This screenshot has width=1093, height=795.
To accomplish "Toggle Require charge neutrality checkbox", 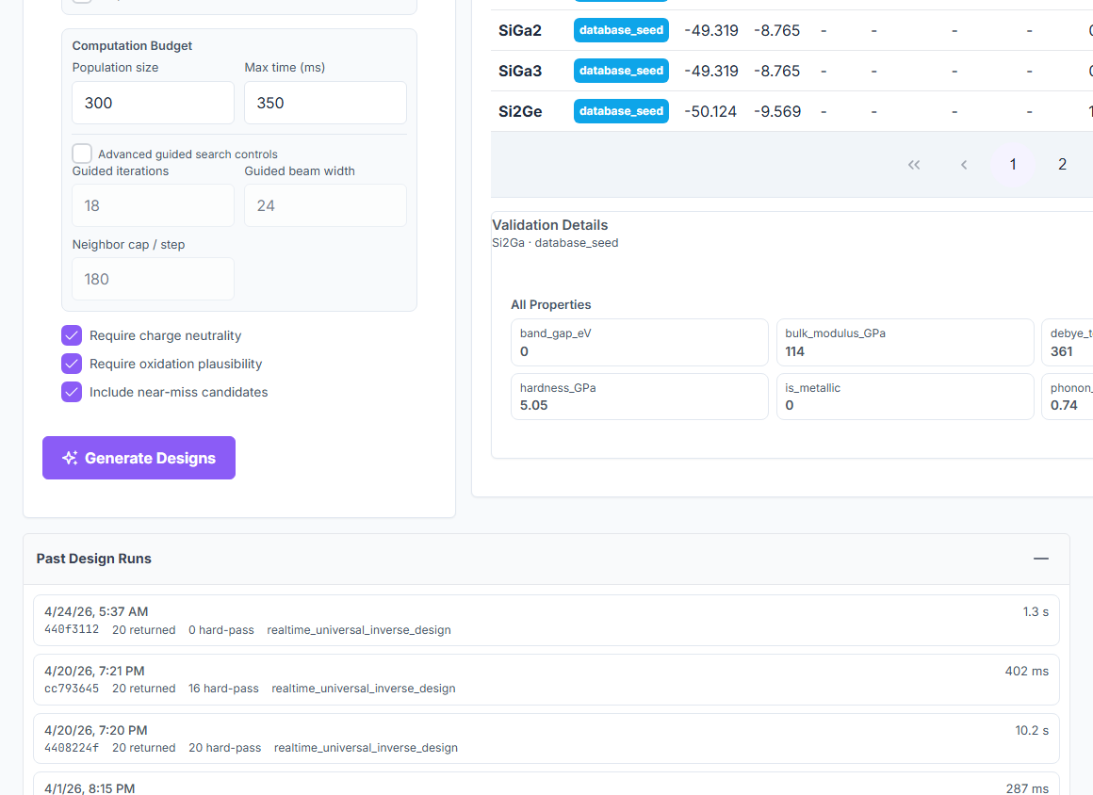I will pos(72,335).
